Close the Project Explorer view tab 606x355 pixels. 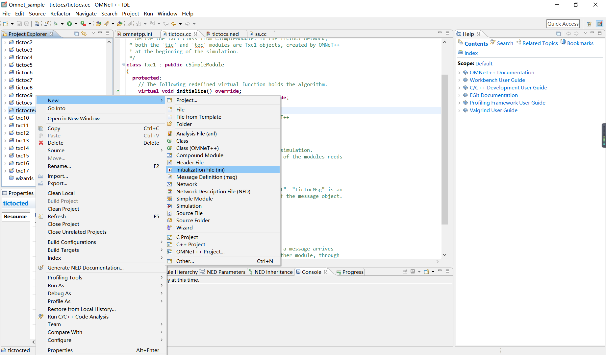(51, 34)
